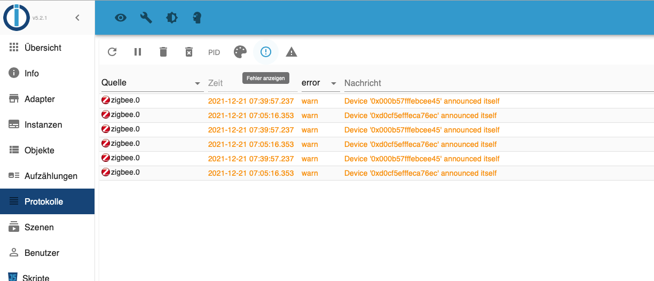Switch theme with the brightness icon
654x281 pixels.
[172, 18]
